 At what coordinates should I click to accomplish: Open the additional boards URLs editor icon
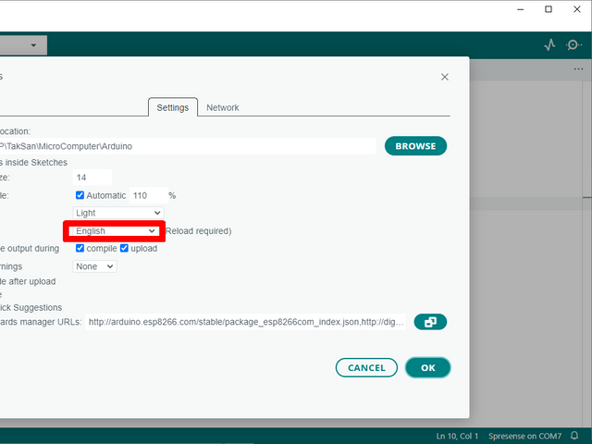[x=430, y=322]
